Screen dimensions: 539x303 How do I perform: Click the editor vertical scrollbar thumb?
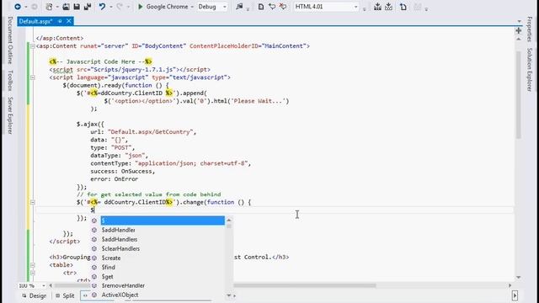pyautogui.click(x=519, y=94)
